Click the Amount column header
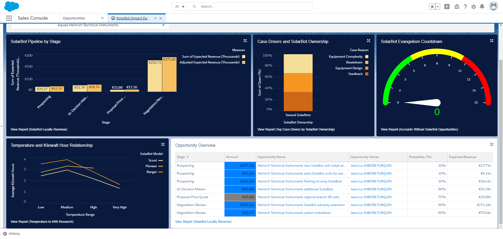This screenshot has height=239, width=503. point(240,157)
